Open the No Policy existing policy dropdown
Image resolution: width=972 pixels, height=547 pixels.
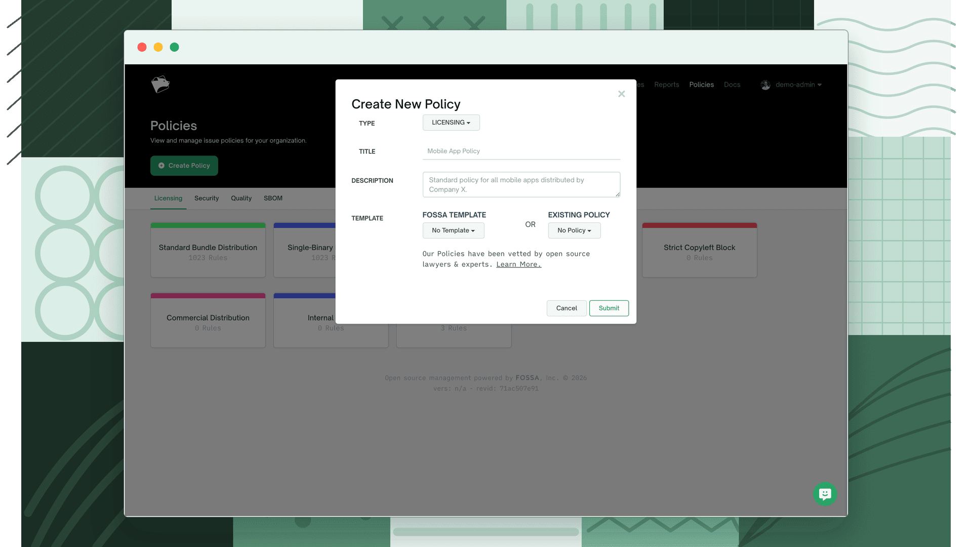coord(574,230)
